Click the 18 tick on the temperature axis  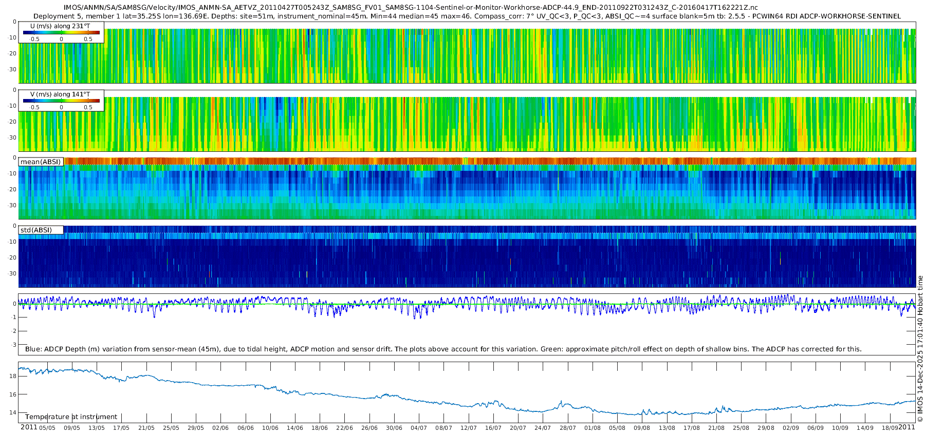(x=13, y=376)
